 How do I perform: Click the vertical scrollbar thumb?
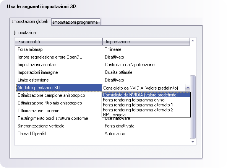click(x=193, y=107)
